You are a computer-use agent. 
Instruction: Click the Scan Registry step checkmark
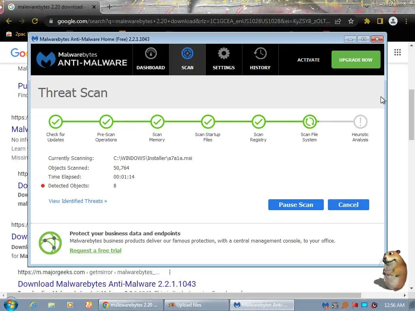pos(259,121)
